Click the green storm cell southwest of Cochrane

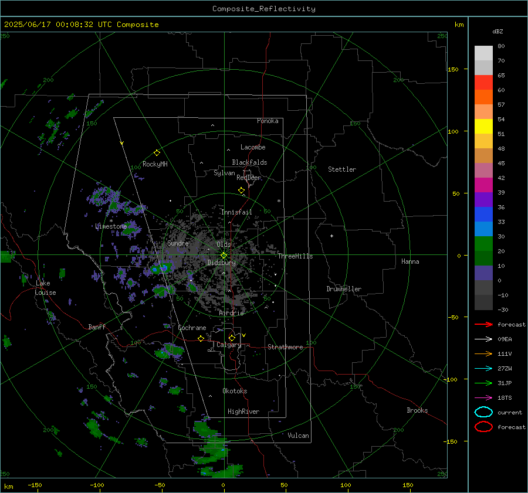168,351
